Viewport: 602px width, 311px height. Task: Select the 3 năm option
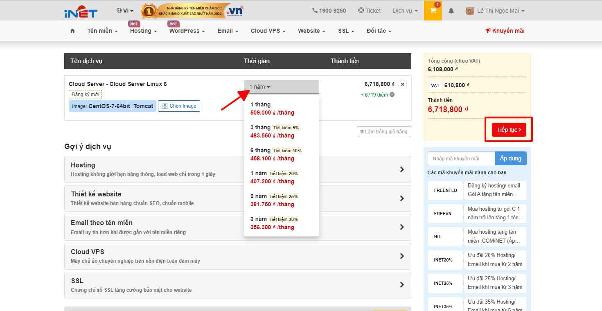281,223
